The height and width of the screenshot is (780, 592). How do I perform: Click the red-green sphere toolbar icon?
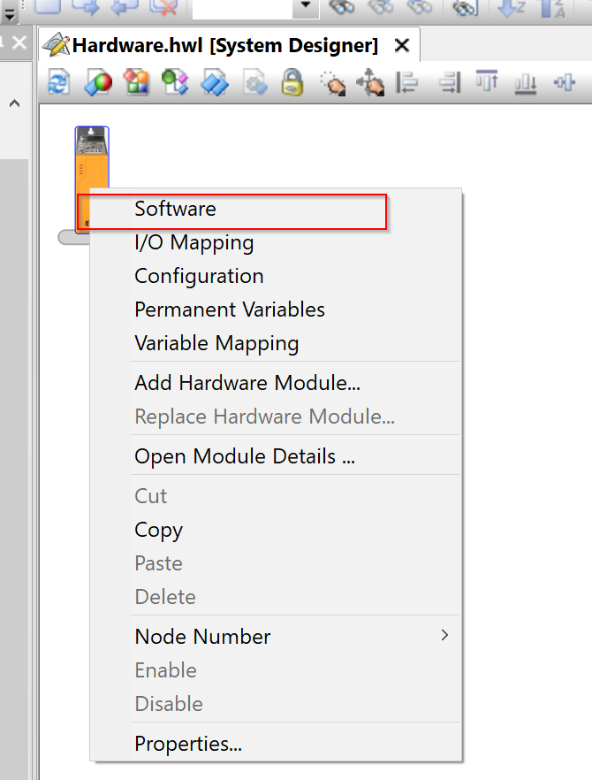click(98, 82)
